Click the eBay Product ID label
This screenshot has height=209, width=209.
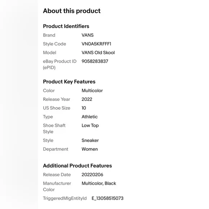(59, 65)
